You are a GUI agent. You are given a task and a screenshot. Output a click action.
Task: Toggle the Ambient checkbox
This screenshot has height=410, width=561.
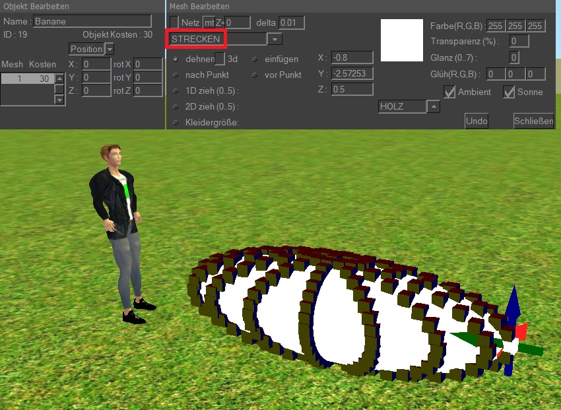tap(449, 92)
